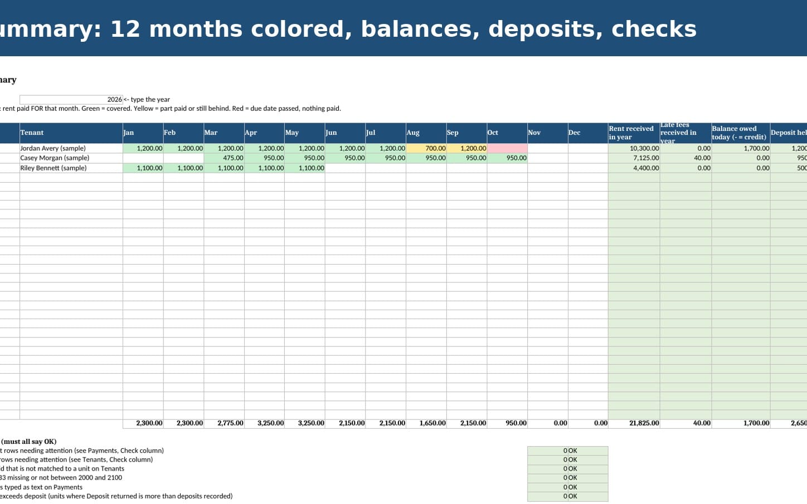Select Riley Bennett's Jan cell 1,100.00

point(143,168)
